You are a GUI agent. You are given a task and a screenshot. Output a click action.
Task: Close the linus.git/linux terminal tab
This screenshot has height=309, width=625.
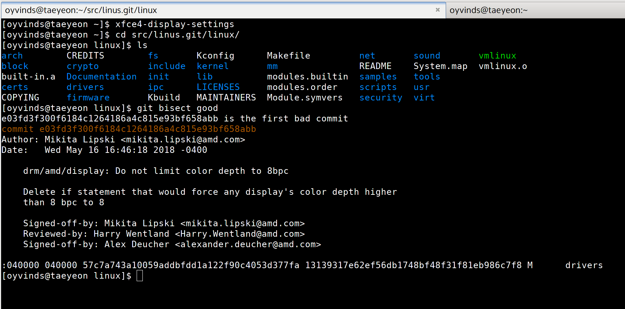(x=437, y=10)
